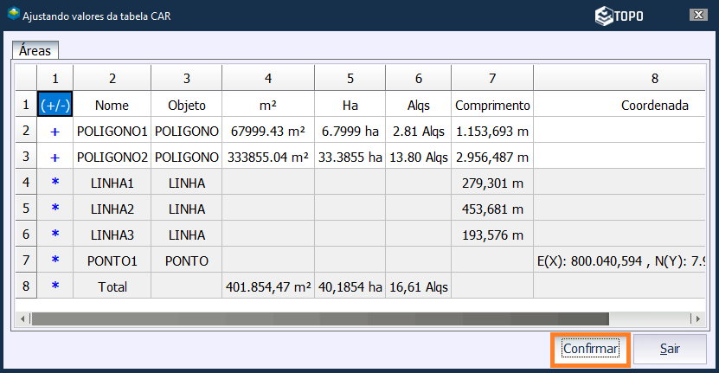This screenshot has width=719, height=373.
Task: Select column 7 Comprimento header
Action: 491,106
